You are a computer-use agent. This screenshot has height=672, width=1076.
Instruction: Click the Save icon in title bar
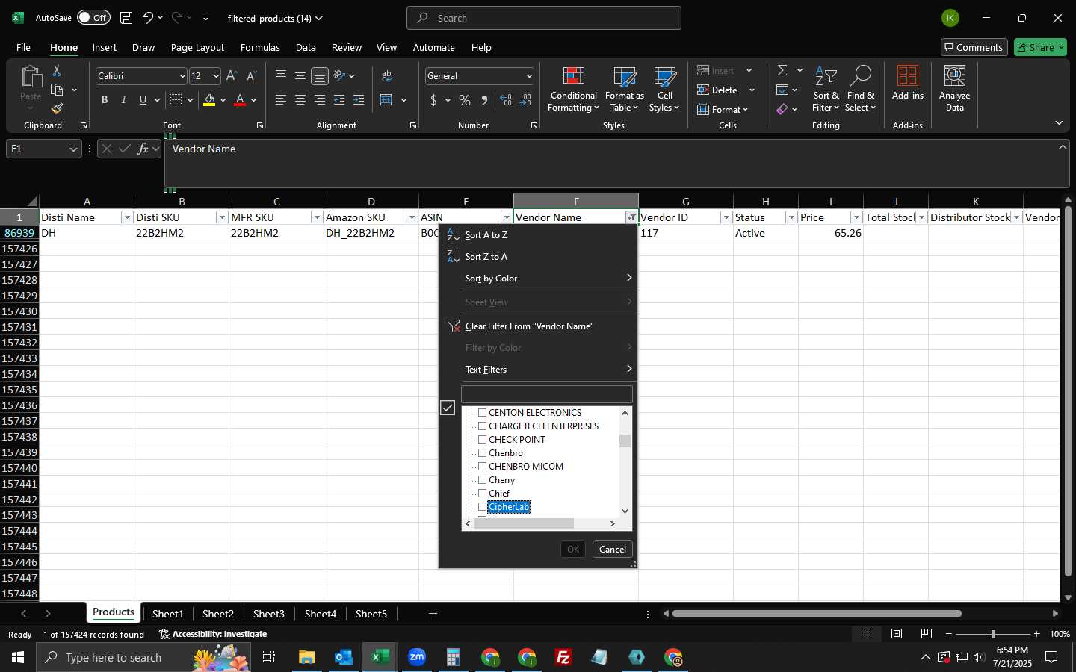(126, 18)
